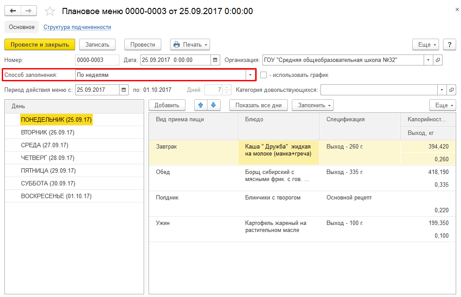Select ПЯТНИЦА (29.09.17) in day list
Screen dimensions: 461x297
point(48,170)
